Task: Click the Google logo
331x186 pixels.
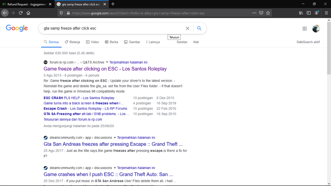Action: coord(17,28)
